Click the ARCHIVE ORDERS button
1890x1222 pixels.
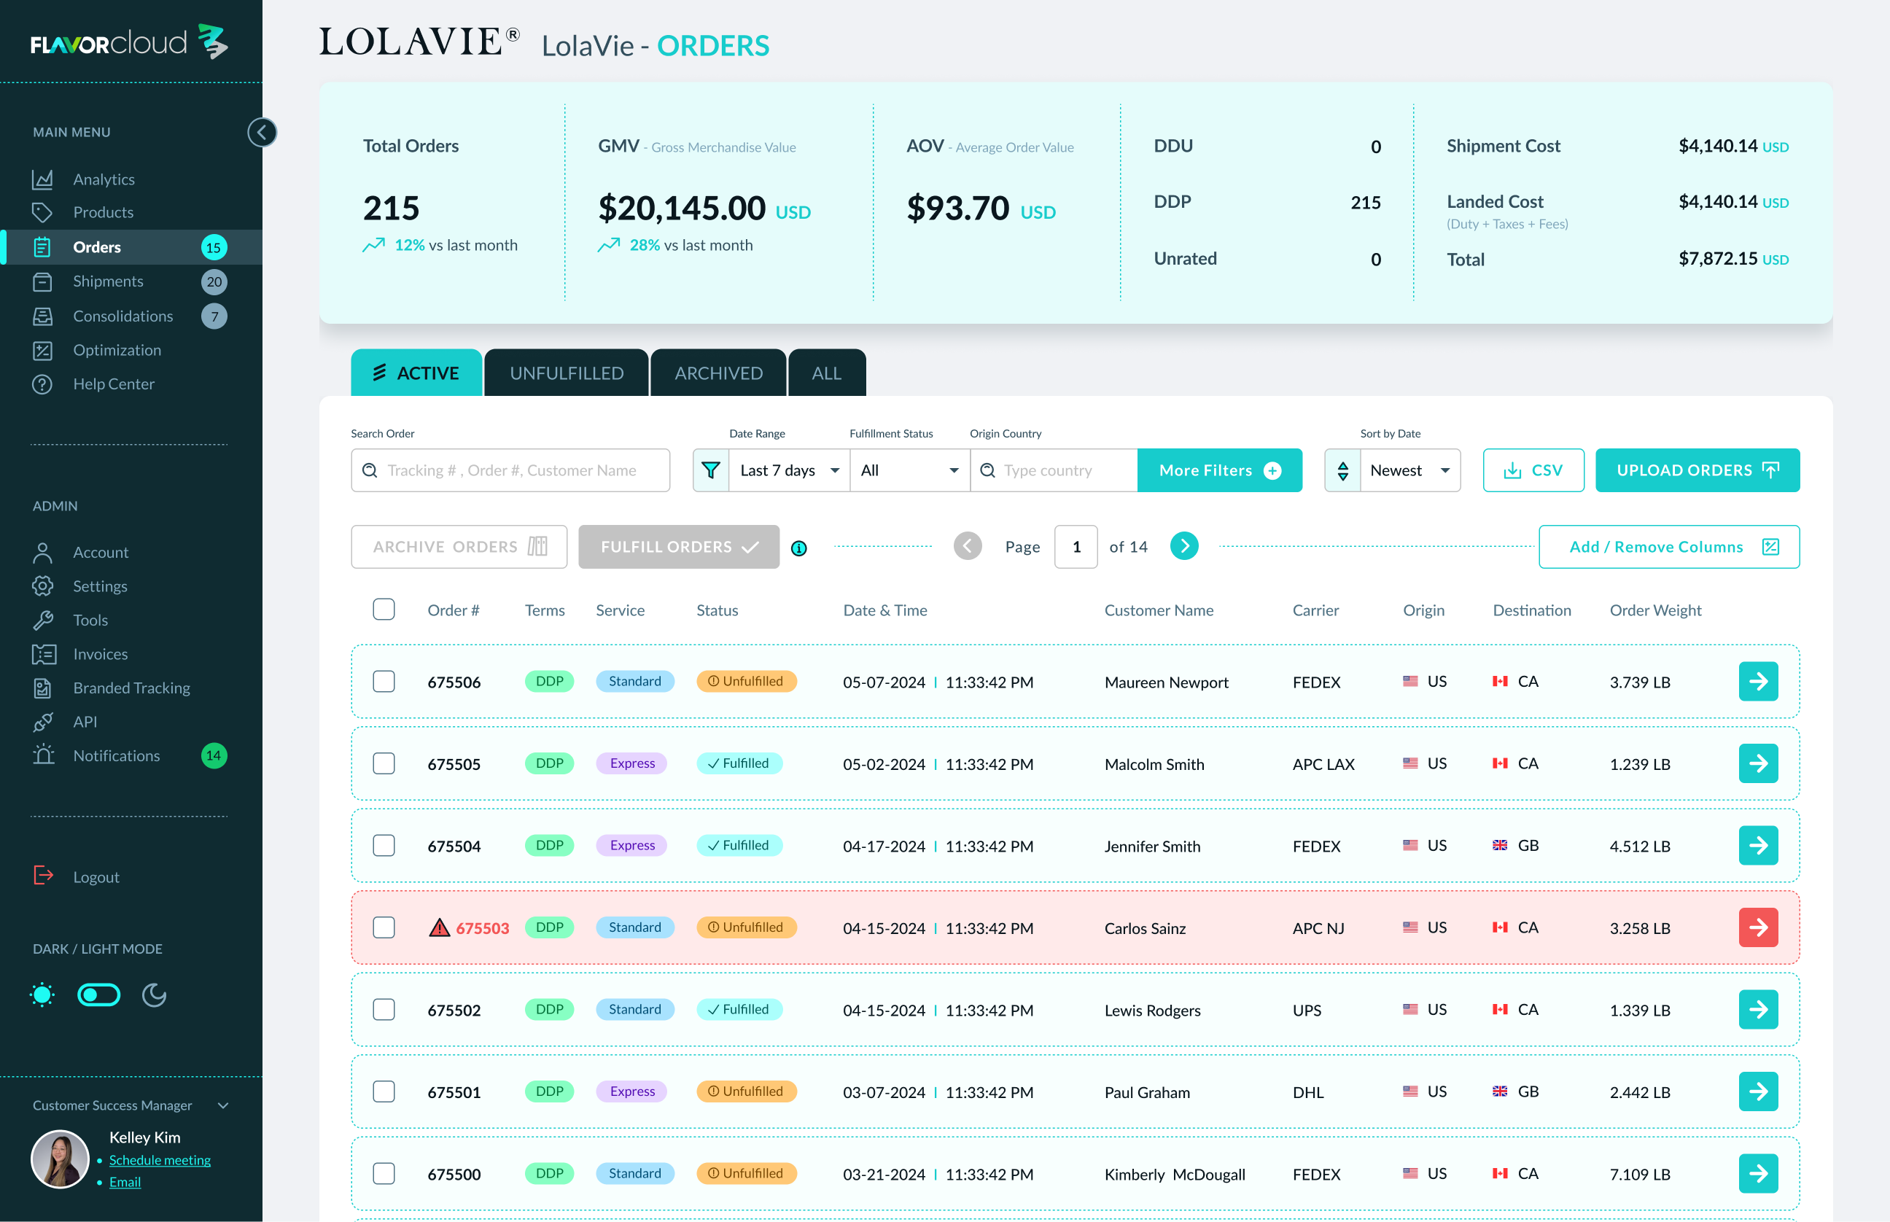pyautogui.click(x=459, y=547)
